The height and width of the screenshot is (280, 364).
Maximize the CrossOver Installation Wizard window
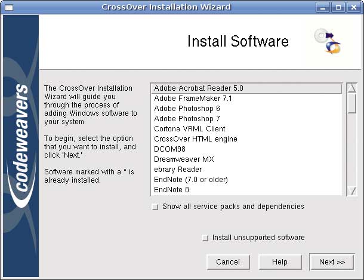point(338,8)
